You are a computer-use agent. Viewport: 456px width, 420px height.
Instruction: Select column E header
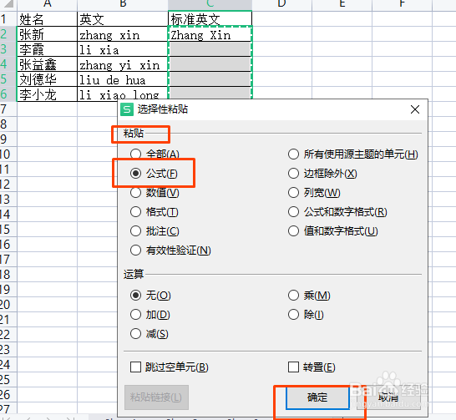pos(342,4)
